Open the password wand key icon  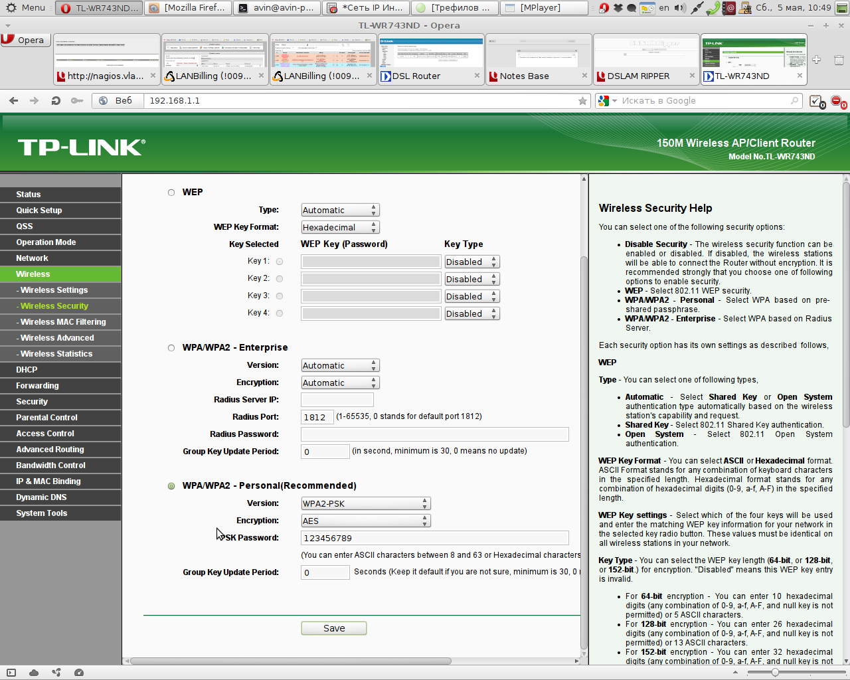point(77,101)
